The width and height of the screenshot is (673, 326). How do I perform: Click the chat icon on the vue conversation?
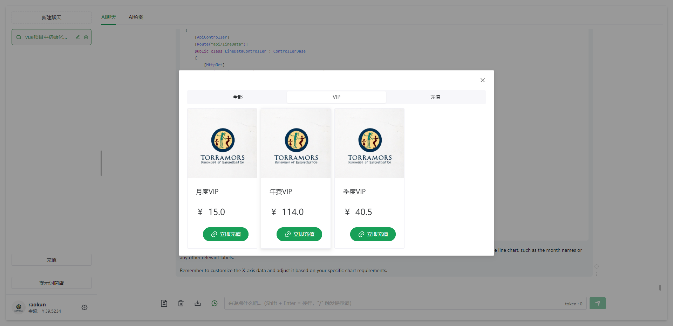coord(19,37)
